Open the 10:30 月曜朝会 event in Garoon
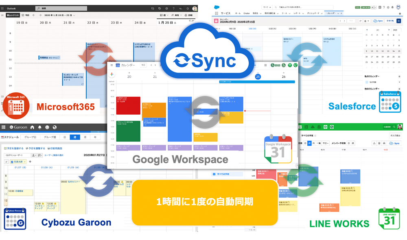 tap(20, 192)
